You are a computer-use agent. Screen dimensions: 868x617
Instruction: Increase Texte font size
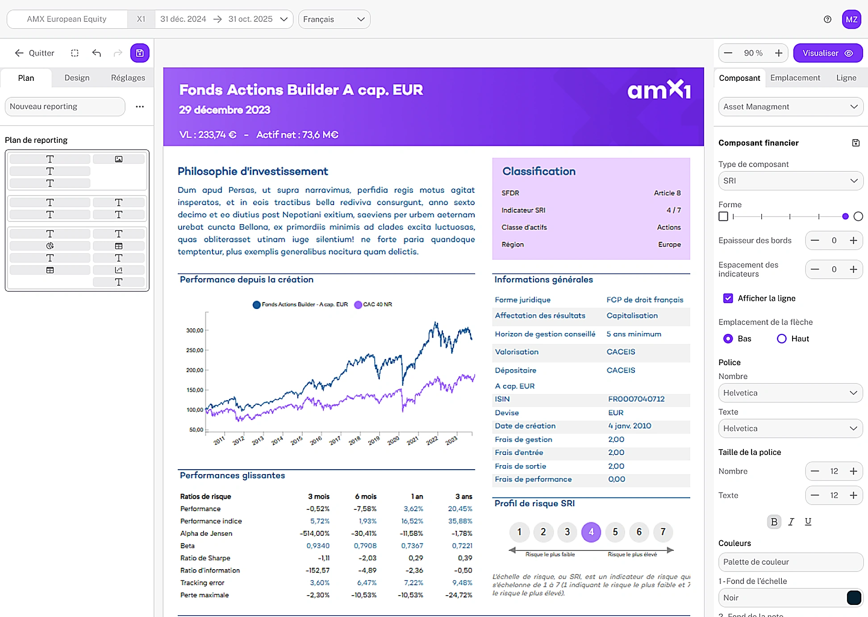[853, 496]
